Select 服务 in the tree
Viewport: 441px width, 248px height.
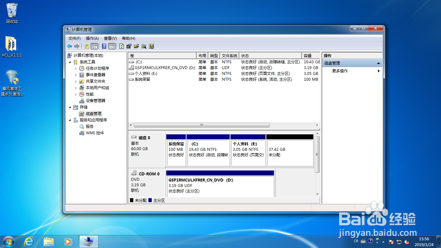coord(90,127)
